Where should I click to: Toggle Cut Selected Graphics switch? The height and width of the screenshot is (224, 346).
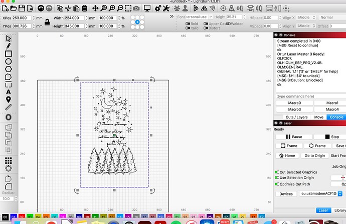click(x=277, y=171)
